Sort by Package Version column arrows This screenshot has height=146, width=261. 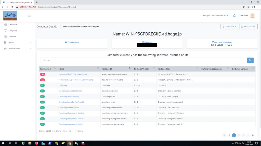pyautogui.click(x=154, y=68)
